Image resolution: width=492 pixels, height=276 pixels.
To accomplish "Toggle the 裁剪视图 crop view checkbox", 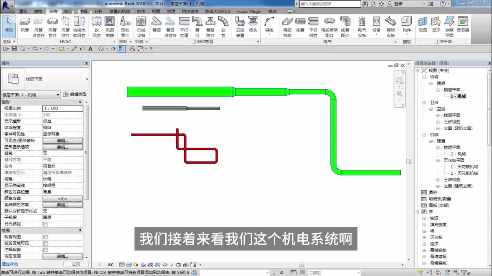I will pyautogui.click(x=46, y=237).
